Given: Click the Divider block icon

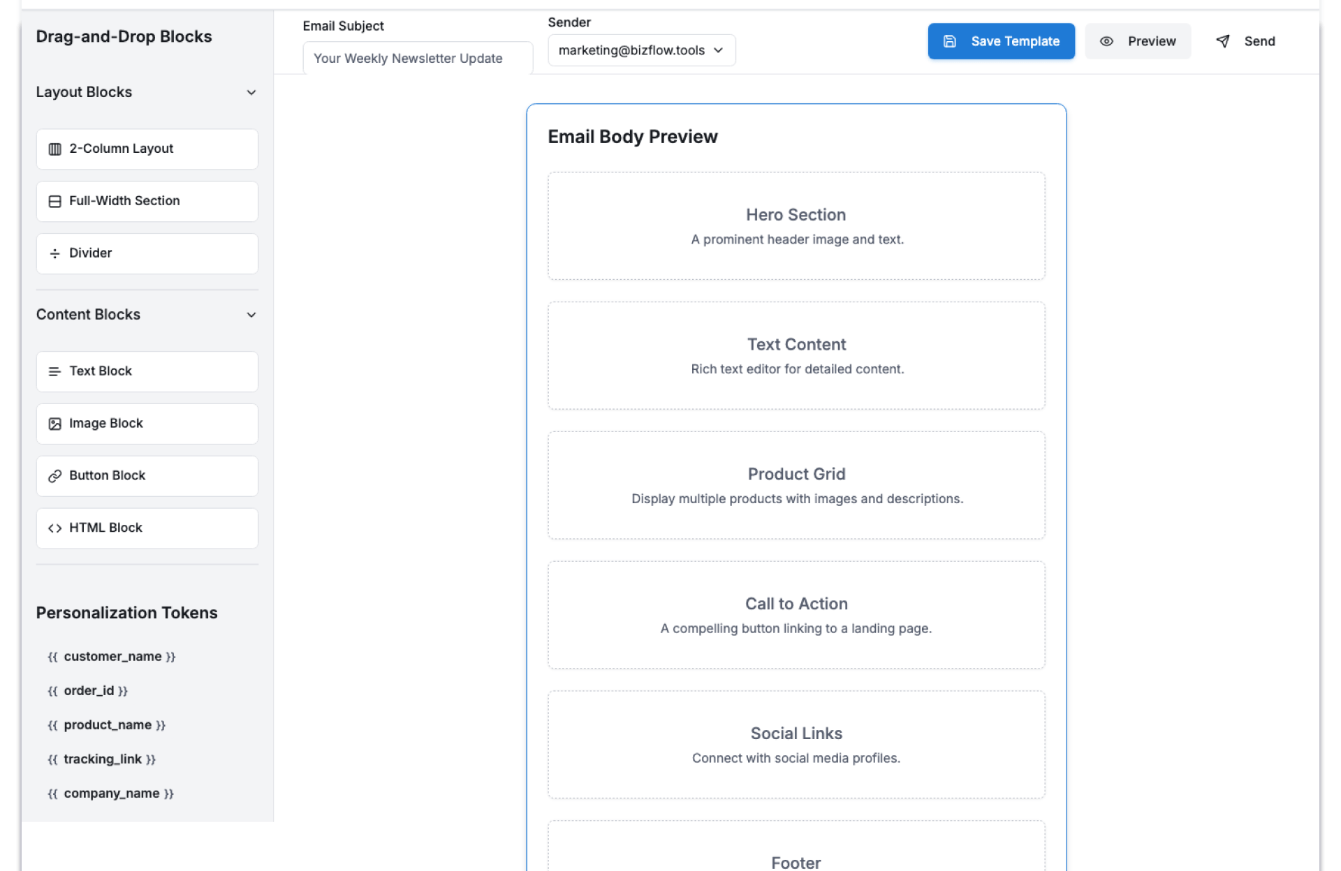Looking at the screenshot, I should click(54, 253).
